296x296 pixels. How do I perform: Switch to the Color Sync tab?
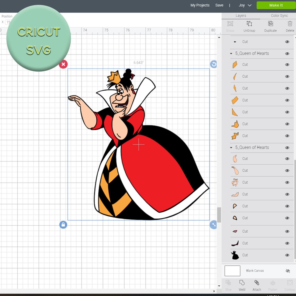(x=279, y=16)
